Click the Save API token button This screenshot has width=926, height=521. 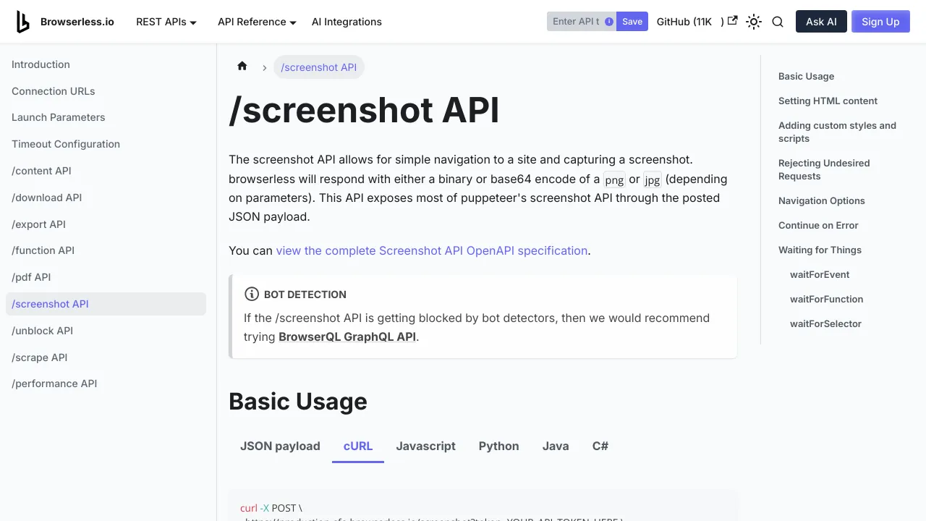pyautogui.click(x=632, y=22)
